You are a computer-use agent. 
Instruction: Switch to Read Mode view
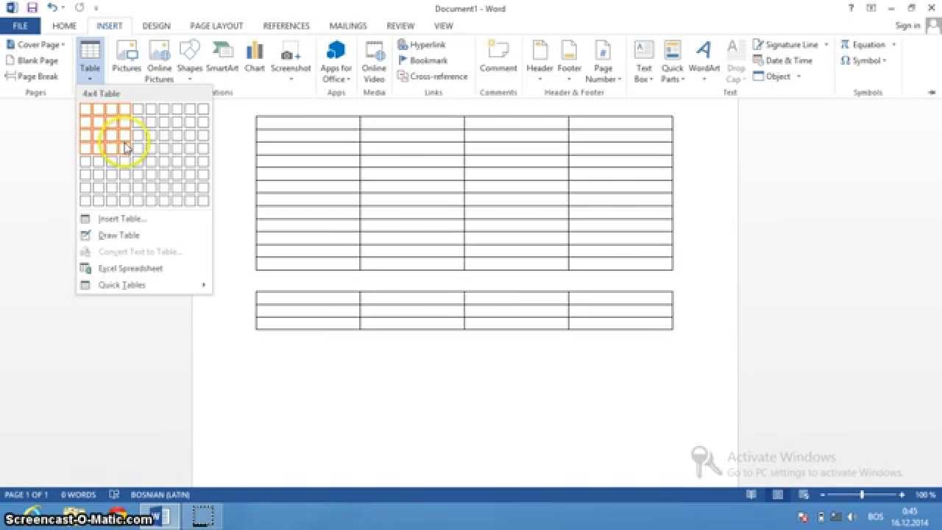tap(751, 495)
